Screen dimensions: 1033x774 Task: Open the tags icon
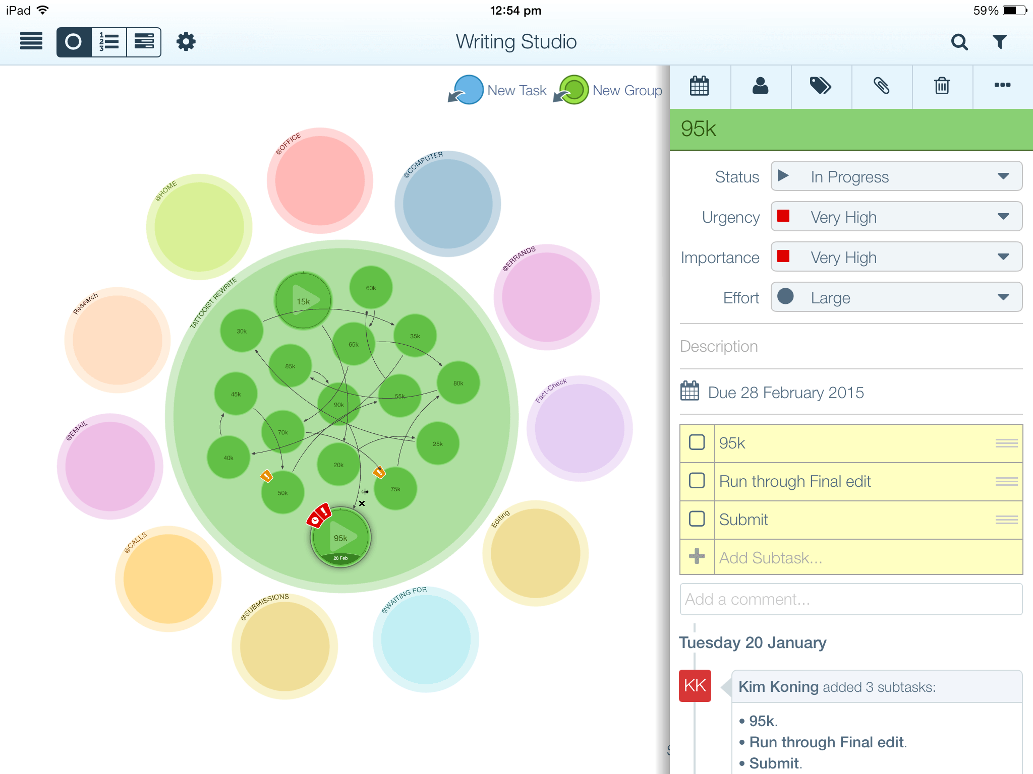pos(821,86)
